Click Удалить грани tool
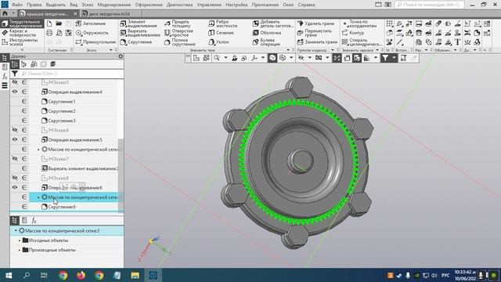Screen dimensions: 501x282 tap(315, 23)
